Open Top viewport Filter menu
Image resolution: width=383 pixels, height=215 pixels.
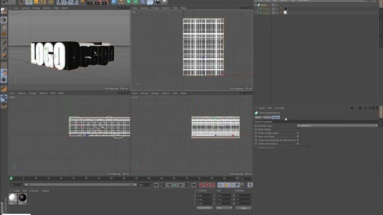point(175,8)
